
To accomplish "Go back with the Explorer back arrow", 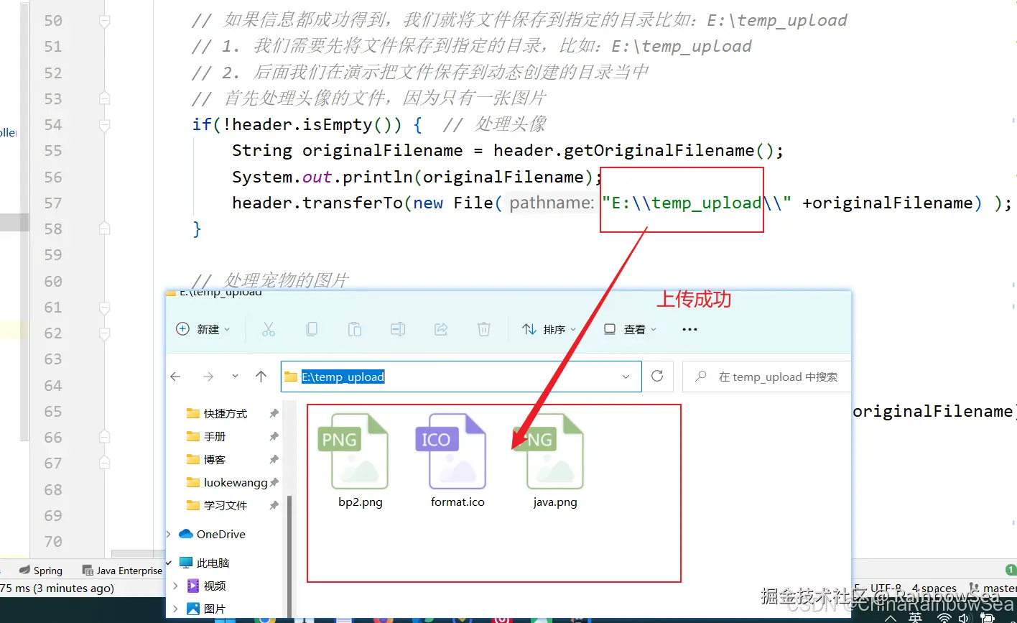I will pyautogui.click(x=175, y=377).
